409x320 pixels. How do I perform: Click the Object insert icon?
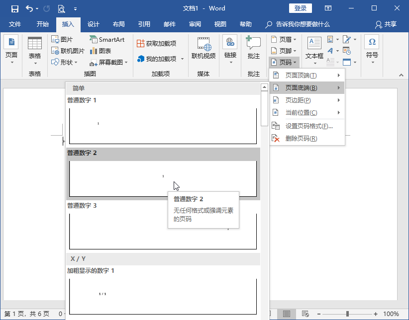click(347, 62)
